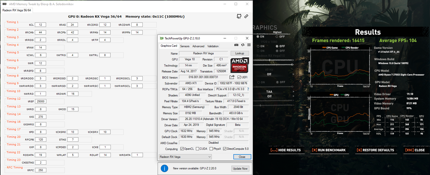Click the 'Frames rendered: 16415' text

338,40
